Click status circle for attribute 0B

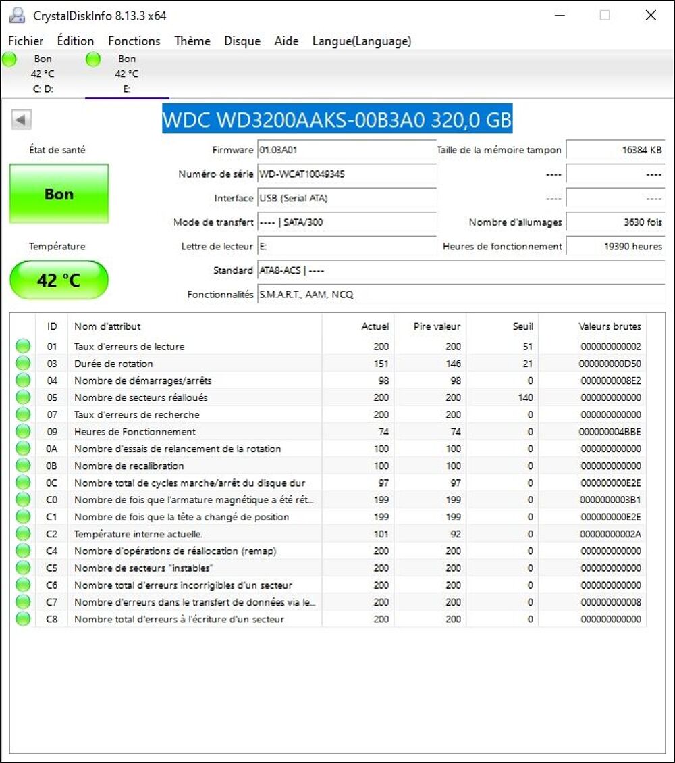(x=23, y=465)
